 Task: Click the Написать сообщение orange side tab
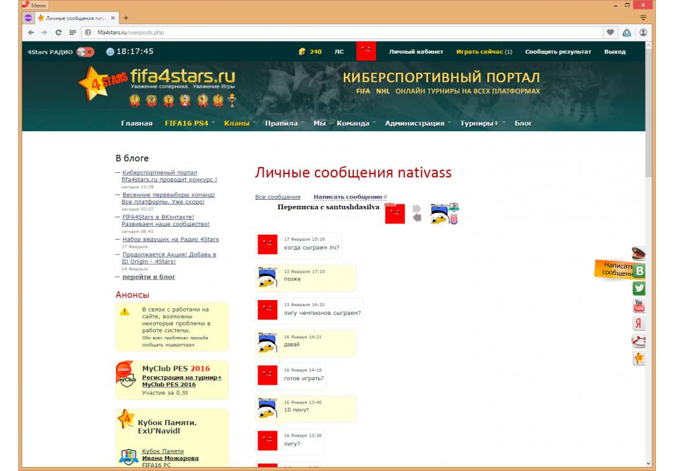[x=614, y=269]
